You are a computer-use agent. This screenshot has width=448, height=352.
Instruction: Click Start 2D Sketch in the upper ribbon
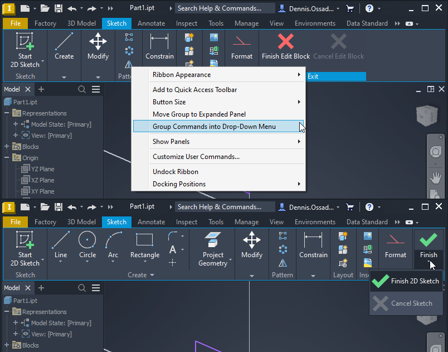pos(25,50)
